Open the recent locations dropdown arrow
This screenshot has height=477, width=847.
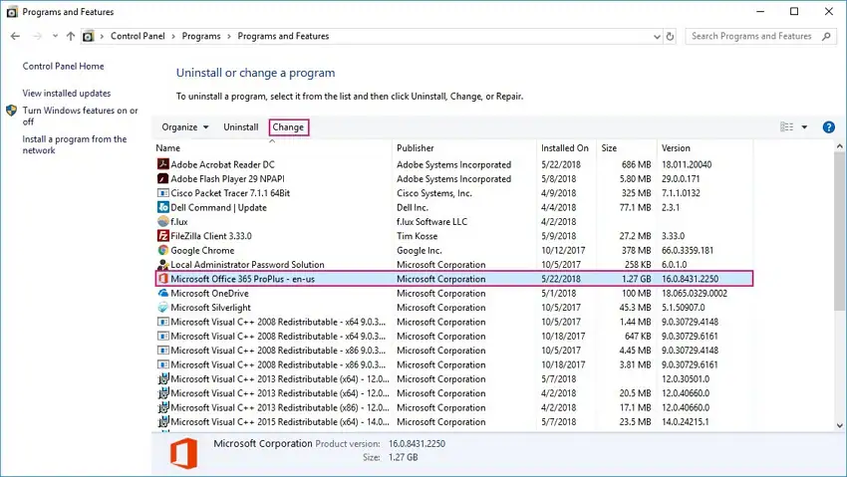click(x=55, y=36)
